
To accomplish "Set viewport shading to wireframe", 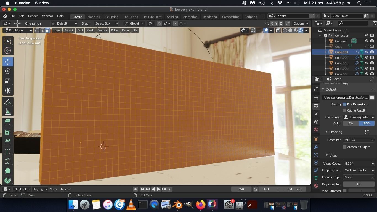I will tap(285, 30).
